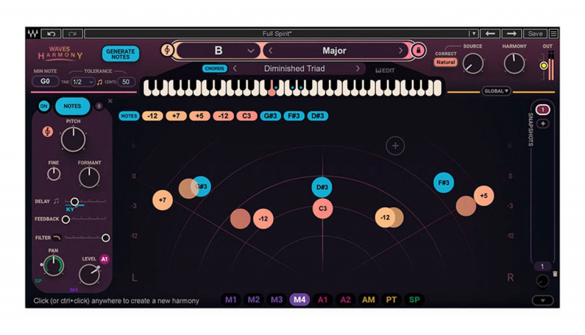The image size is (585, 335).
Task: Select the +7 harmony voice circle
Action: pos(163,200)
